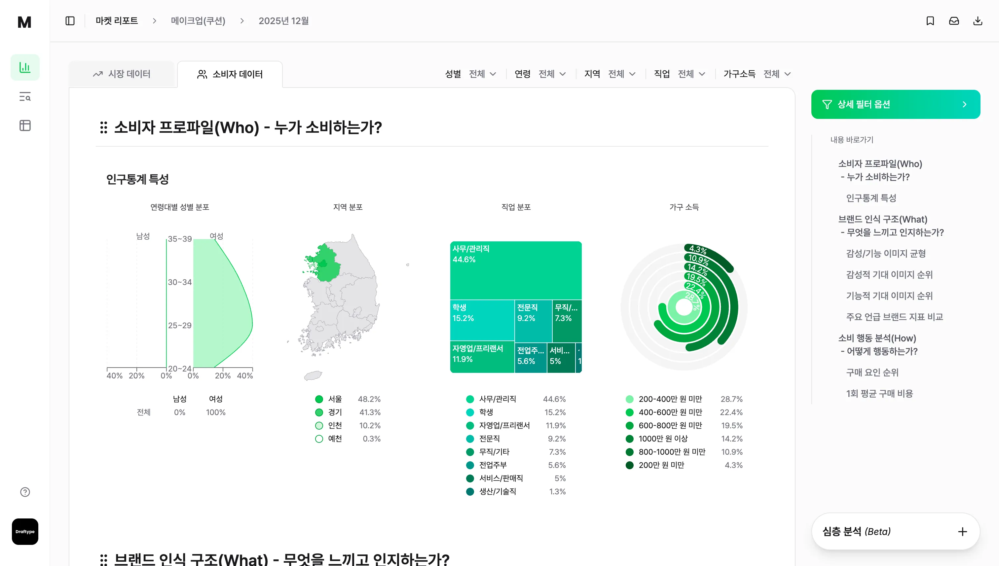The image size is (999, 566).
Task: Expand the 심층 분석 (Beta) panel
Action: click(x=896, y=531)
